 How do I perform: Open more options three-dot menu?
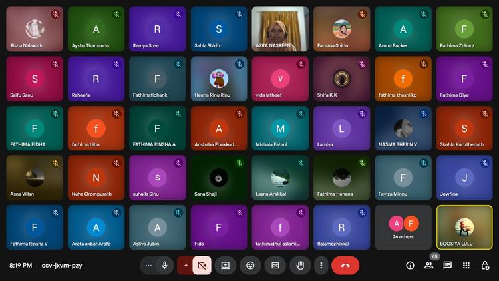click(321, 265)
